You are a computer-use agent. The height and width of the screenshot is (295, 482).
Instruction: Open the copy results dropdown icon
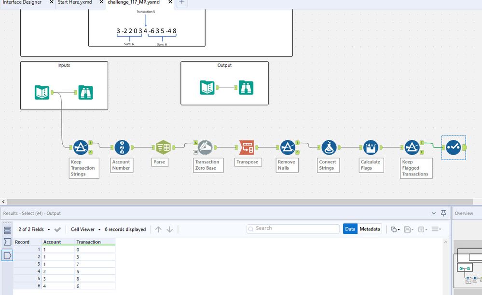click(395, 229)
